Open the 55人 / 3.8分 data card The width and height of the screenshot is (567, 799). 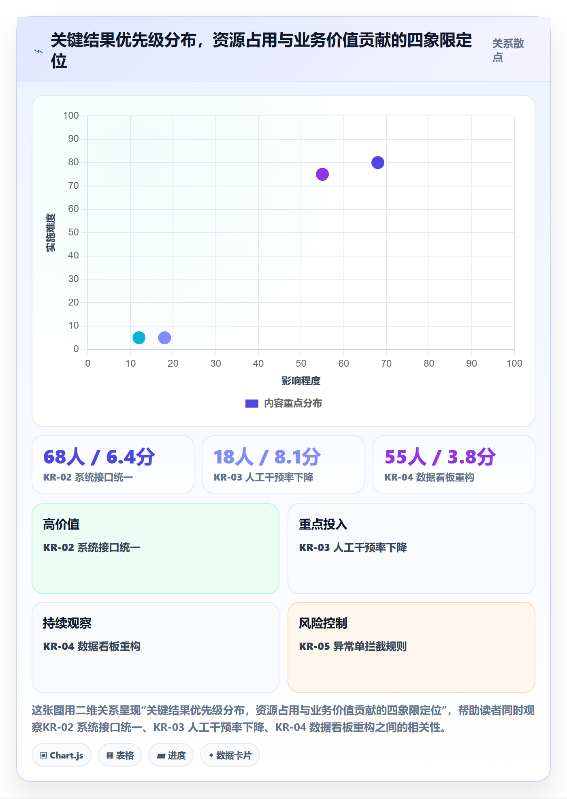tap(454, 464)
